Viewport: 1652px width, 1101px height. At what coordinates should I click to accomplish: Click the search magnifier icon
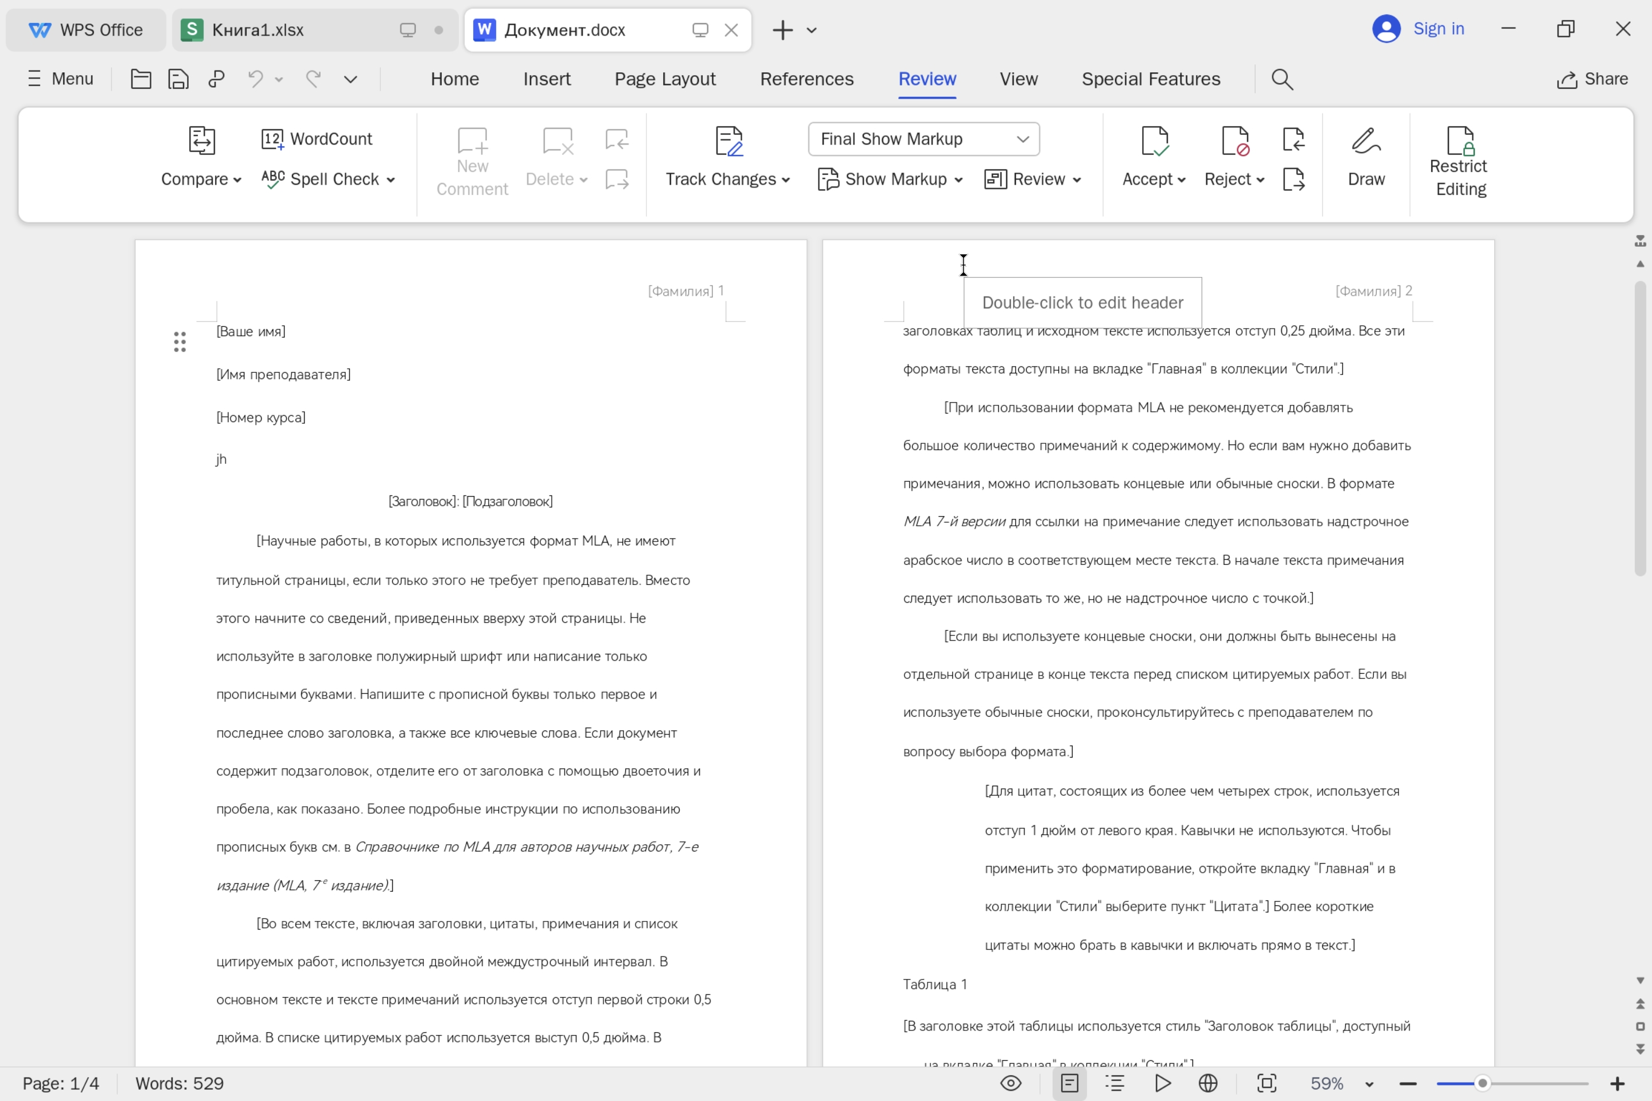click(x=1282, y=79)
